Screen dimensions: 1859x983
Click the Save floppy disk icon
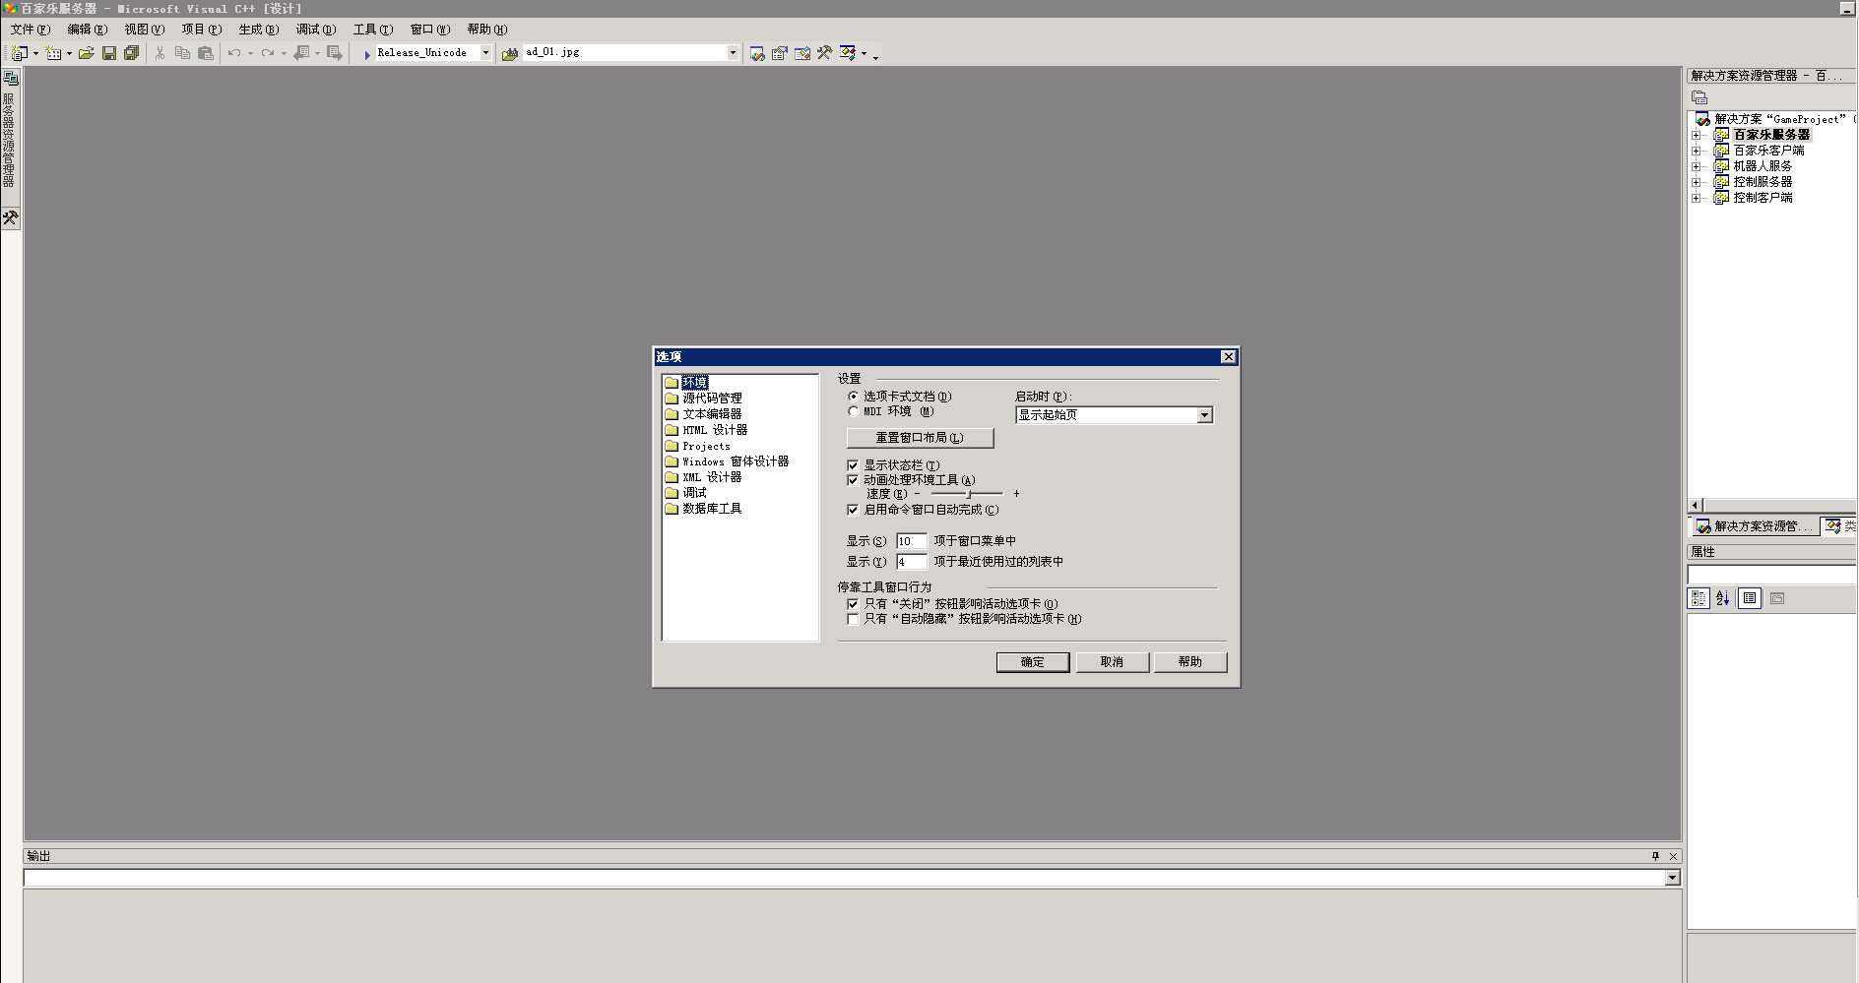(x=109, y=53)
